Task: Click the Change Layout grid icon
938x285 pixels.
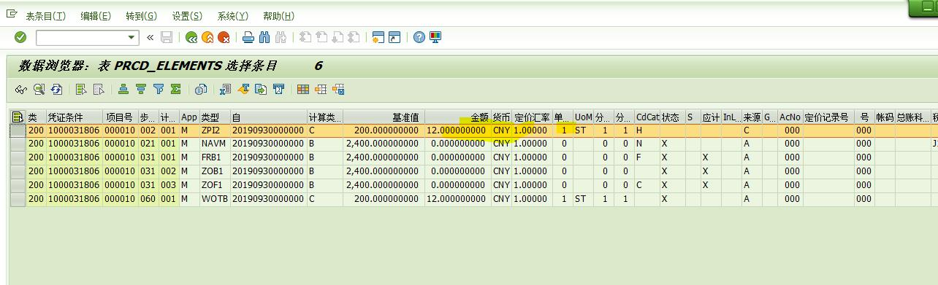Action: coord(303,89)
